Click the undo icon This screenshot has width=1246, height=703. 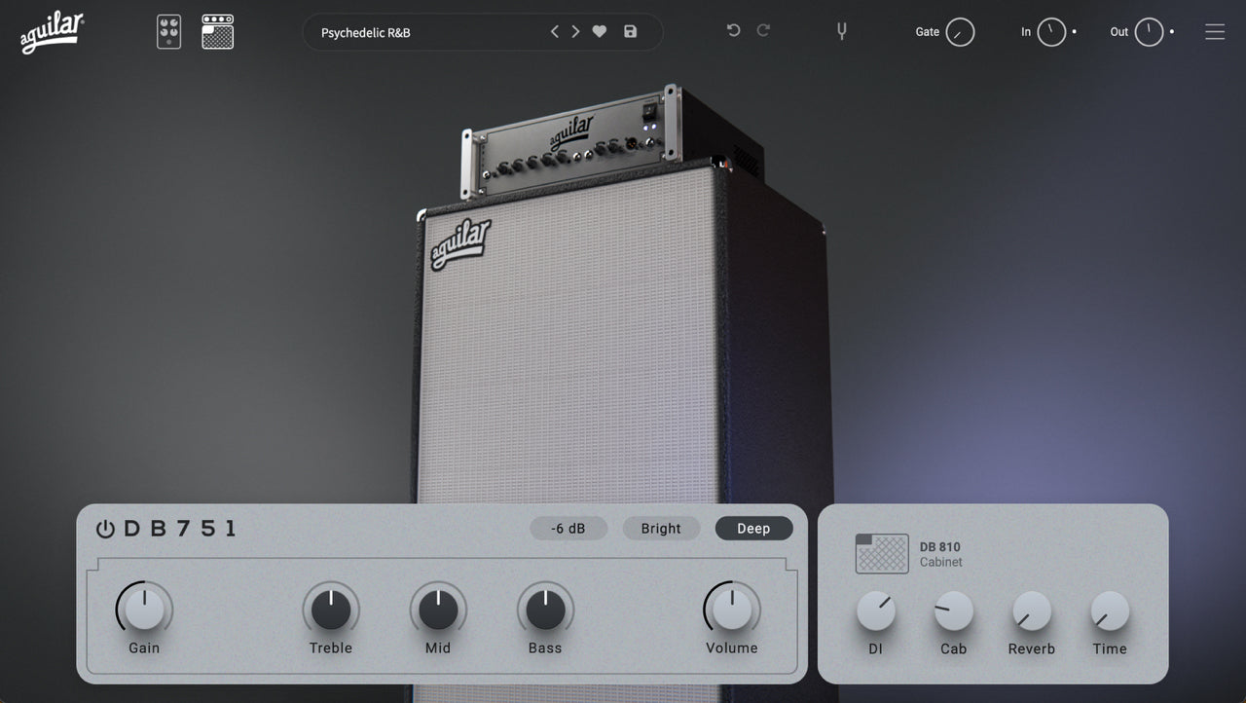[732, 31]
